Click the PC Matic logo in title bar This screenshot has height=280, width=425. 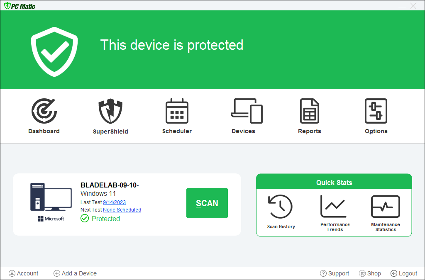[x=20, y=6]
